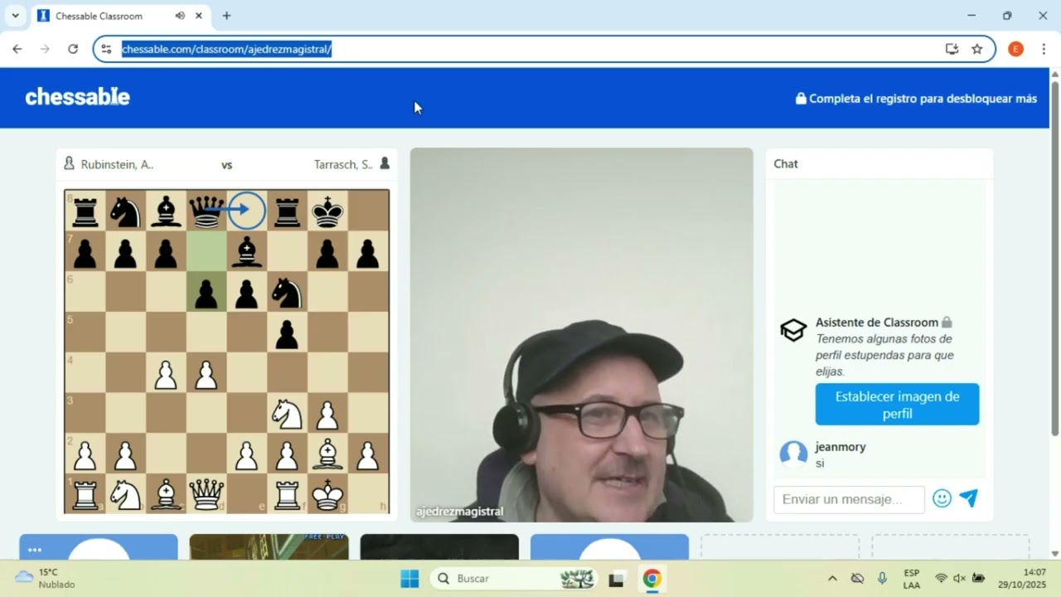The height and width of the screenshot is (597, 1061).
Task: Click 'Establecer imagen de perfil' button
Action: tap(897, 404)
